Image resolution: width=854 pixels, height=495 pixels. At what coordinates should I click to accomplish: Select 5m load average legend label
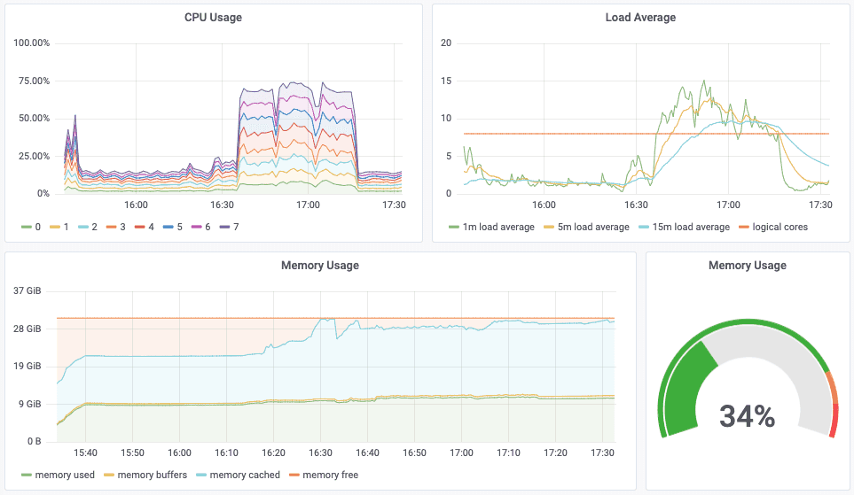point(593,227)
